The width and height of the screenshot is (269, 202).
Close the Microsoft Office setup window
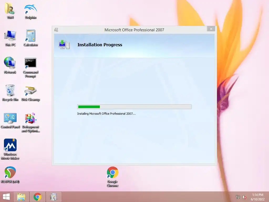click(211, 29)
